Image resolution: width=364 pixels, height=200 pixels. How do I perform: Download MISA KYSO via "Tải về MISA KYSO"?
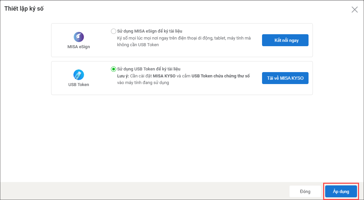285,78
